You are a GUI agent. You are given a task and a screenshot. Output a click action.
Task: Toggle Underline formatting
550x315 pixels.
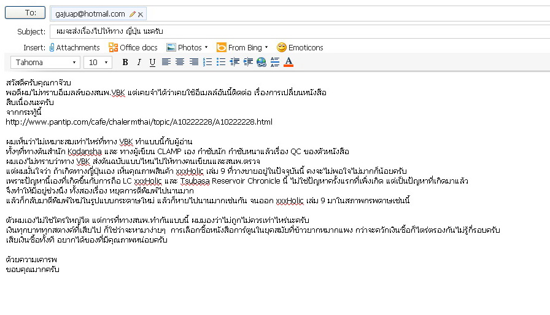pyautogui.click(x=152, y=63)
